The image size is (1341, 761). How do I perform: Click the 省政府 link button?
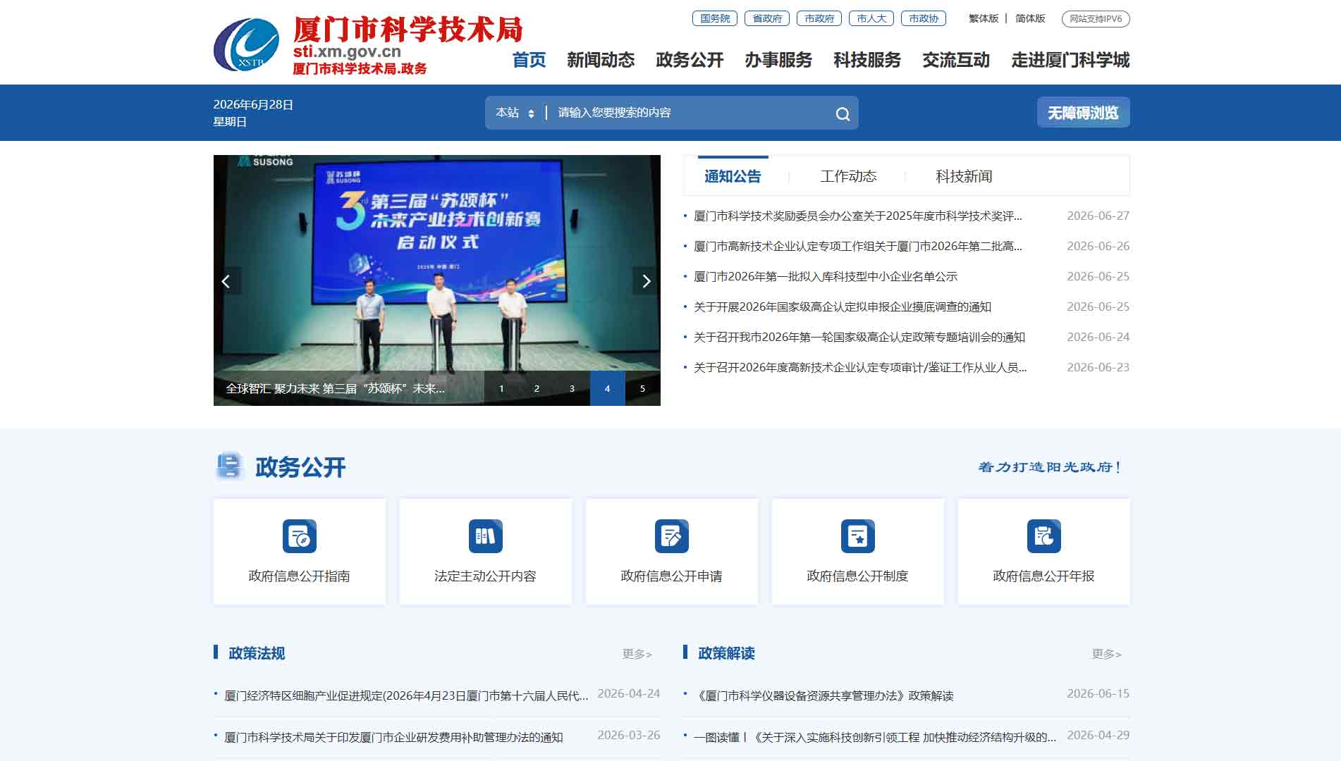pos(767,18)
